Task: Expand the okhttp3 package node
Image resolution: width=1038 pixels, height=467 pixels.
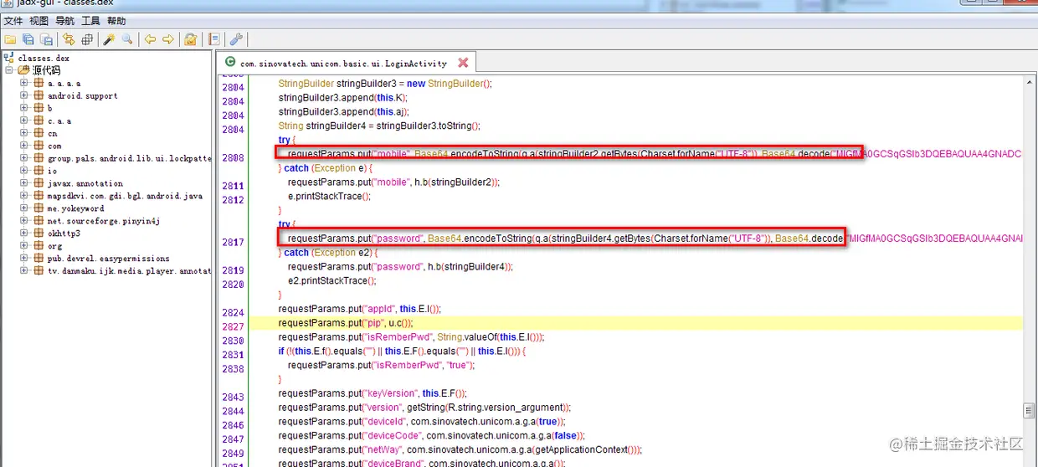Action: [24, 233]
